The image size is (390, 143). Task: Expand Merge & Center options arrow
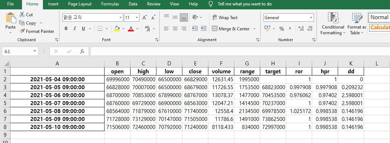(x=254, y=29)
